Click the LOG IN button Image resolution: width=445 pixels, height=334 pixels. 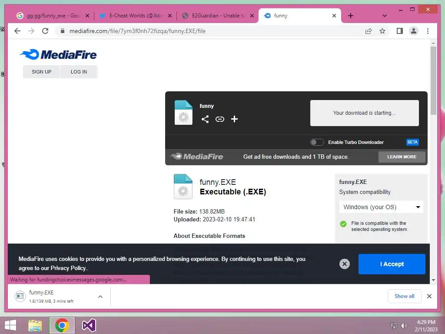79,72
